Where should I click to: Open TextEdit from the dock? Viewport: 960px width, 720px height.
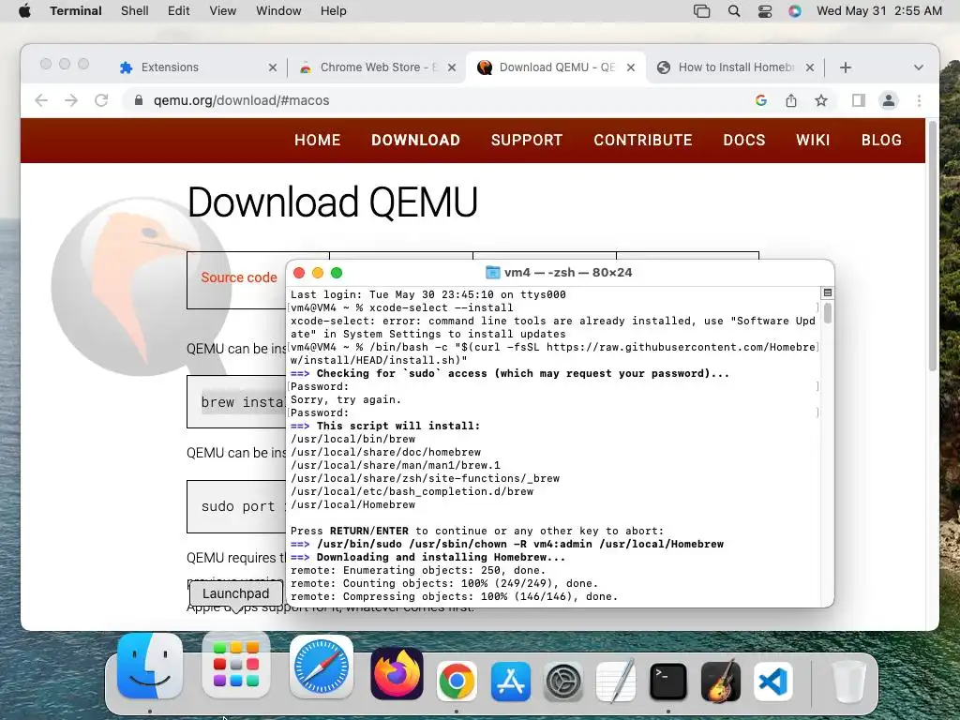(616, 681)
